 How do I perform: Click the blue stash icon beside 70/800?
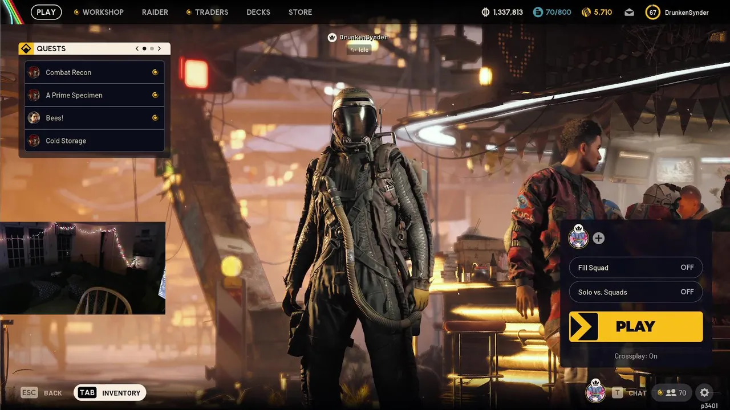tap(538, 12)
